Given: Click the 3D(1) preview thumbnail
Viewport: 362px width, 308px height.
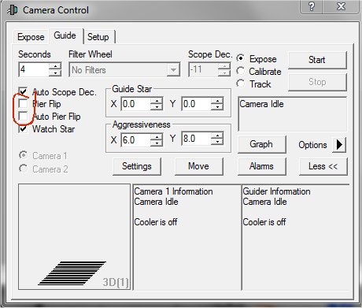Looking at the screenshot, I should tap(74, 237).
